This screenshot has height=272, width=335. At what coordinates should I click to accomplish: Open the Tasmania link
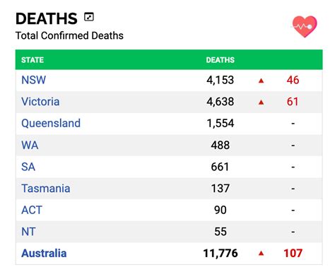pyautogui.click(x=46, y=189)
